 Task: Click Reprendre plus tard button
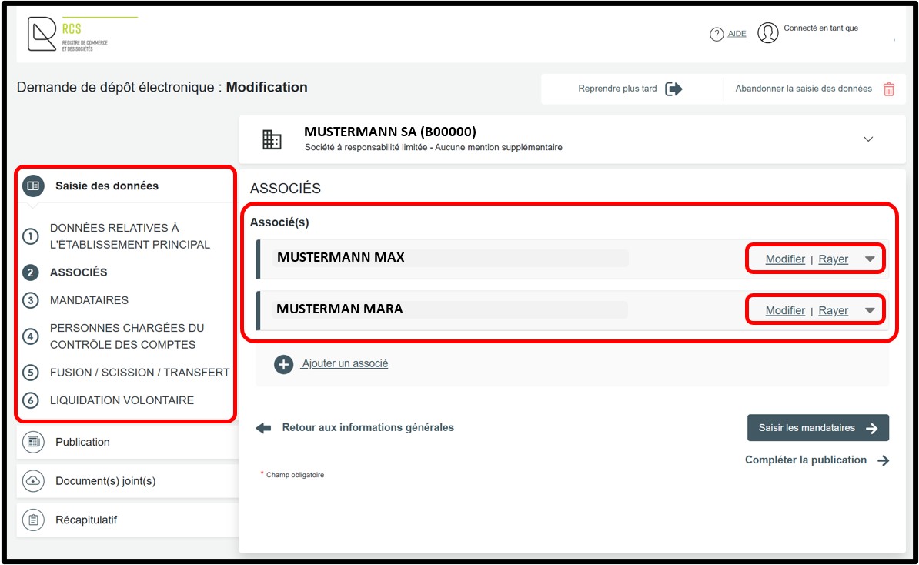click(630, 89)
